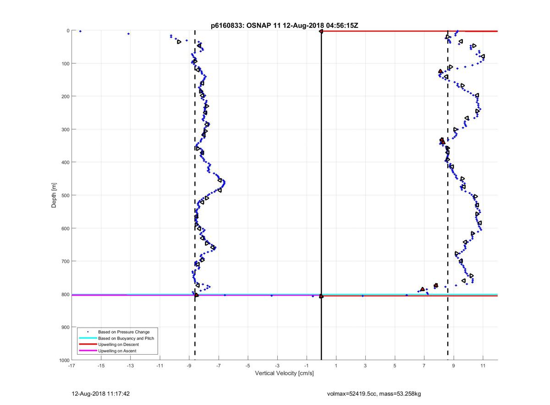Click legend entry 'Based on Buoyancy and Pitch'
Image resolution: width=550 pixels, height=405 pixels.
coord(126,338)
